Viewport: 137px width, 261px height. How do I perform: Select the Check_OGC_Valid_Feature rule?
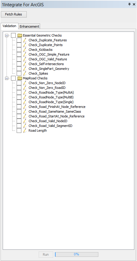coord(48,59)
